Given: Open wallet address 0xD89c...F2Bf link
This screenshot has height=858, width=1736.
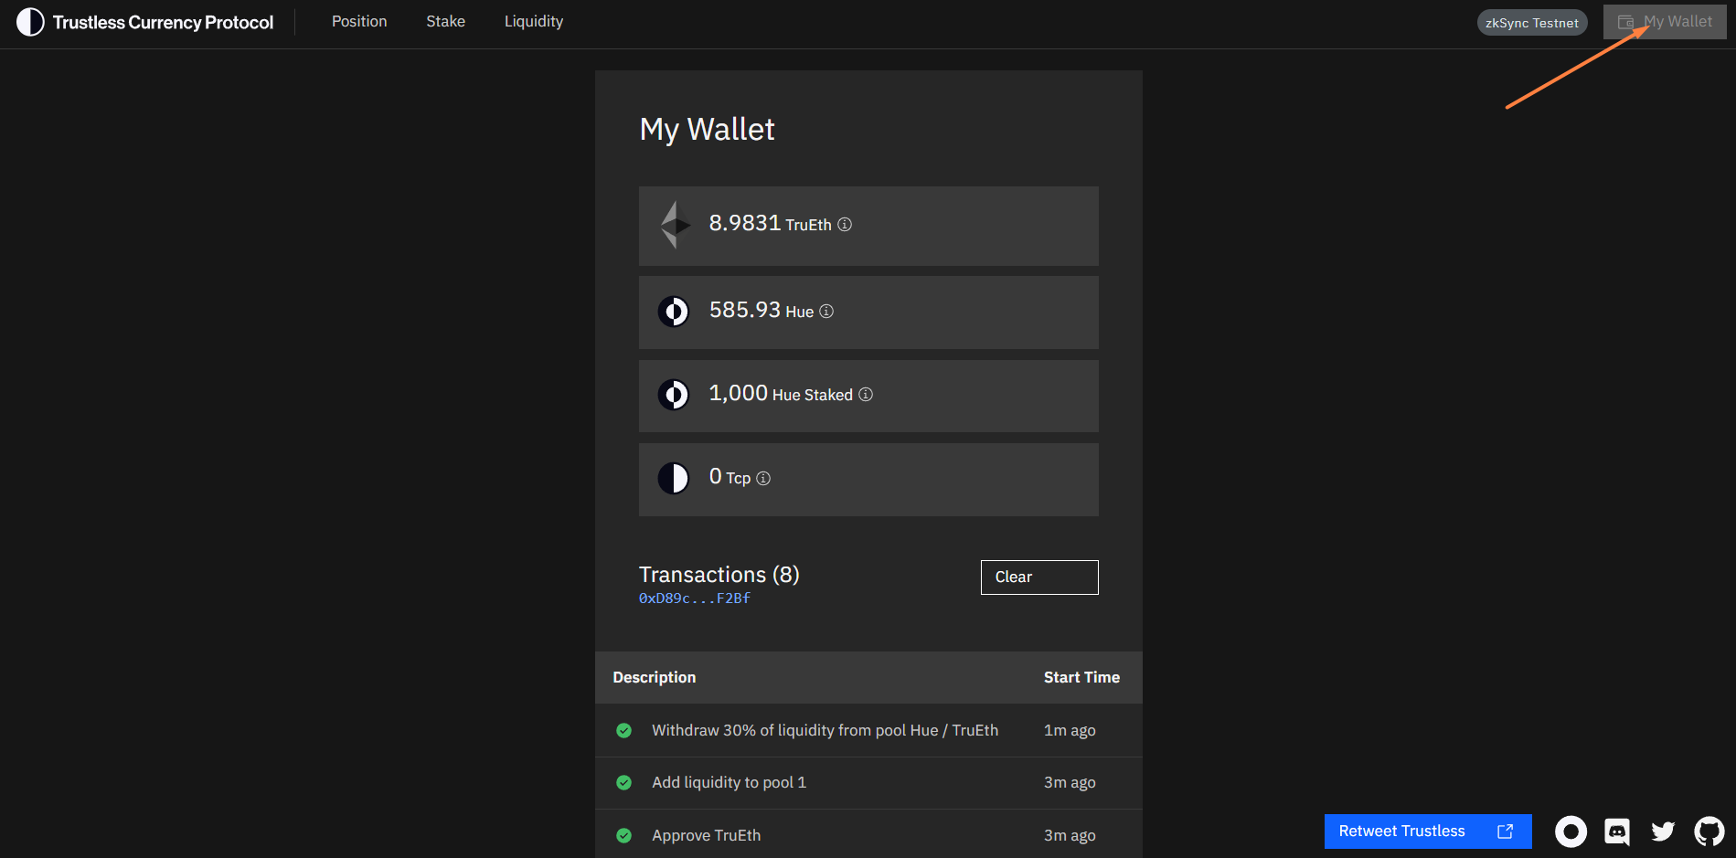Looking at the screenshot, I should tap(694, 598).
